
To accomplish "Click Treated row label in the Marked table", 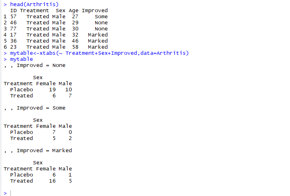I will (22, 181).
